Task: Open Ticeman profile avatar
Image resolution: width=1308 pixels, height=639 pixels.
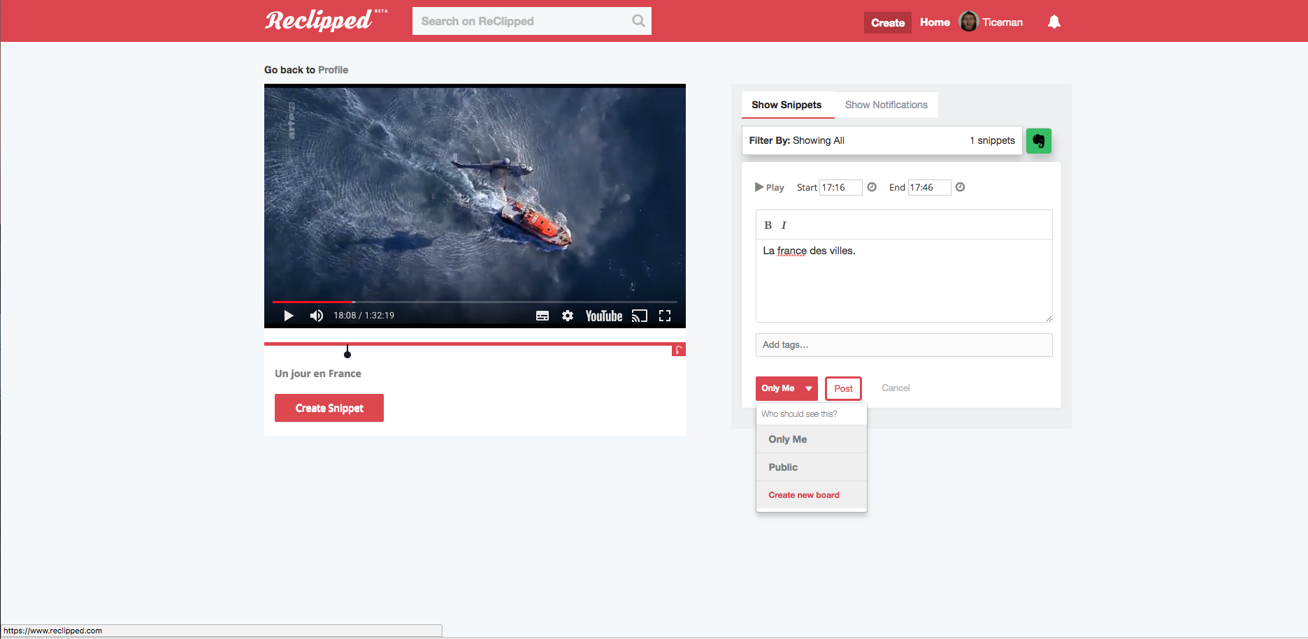Action: coord(968,22)
